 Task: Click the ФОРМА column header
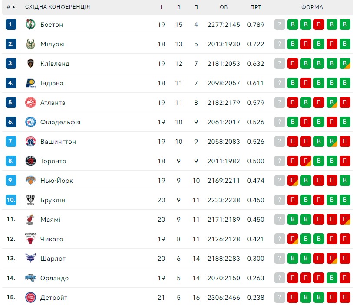312,7
